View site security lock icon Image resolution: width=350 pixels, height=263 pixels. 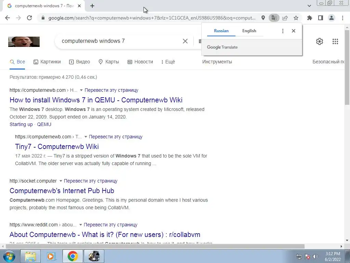(43, 18)
